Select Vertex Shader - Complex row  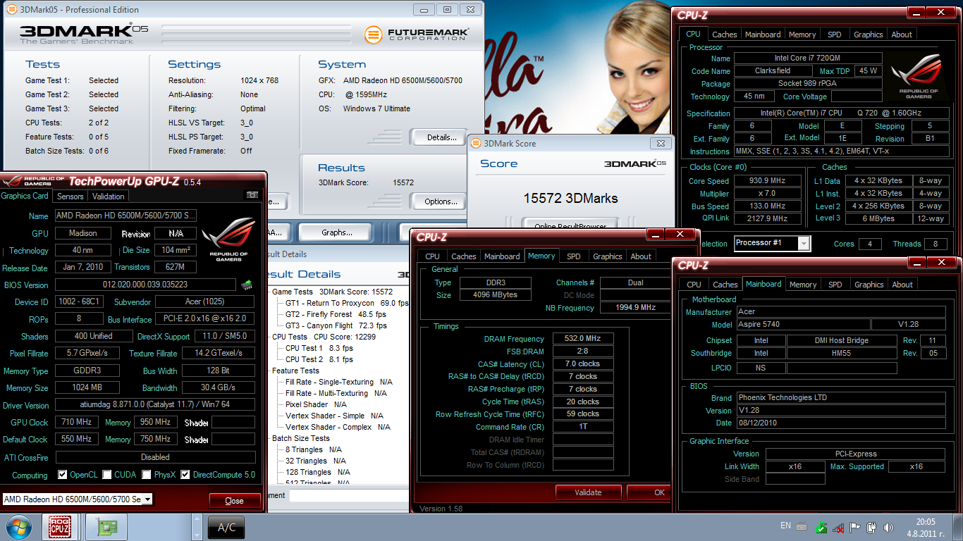click(x=338, y=427)
